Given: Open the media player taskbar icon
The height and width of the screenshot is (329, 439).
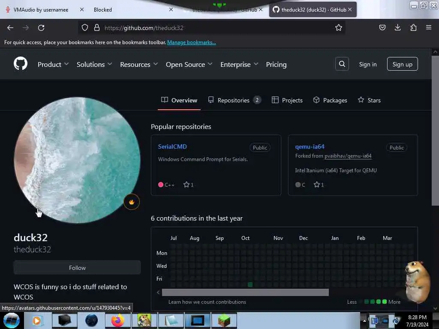Looking at the screenshot, I should point(37,320).
